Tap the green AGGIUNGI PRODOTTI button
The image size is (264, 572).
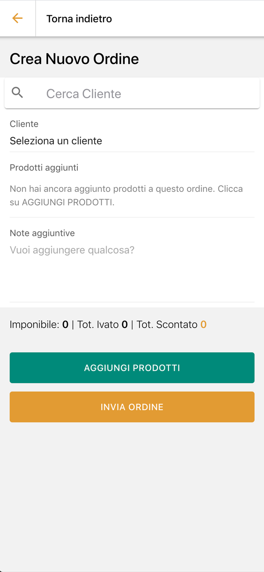(x=132, y=368)
